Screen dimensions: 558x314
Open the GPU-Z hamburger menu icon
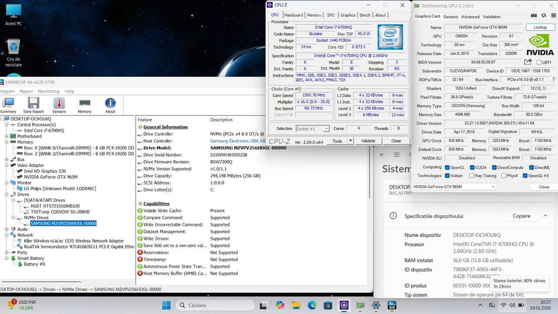click(x=554, y=16)
